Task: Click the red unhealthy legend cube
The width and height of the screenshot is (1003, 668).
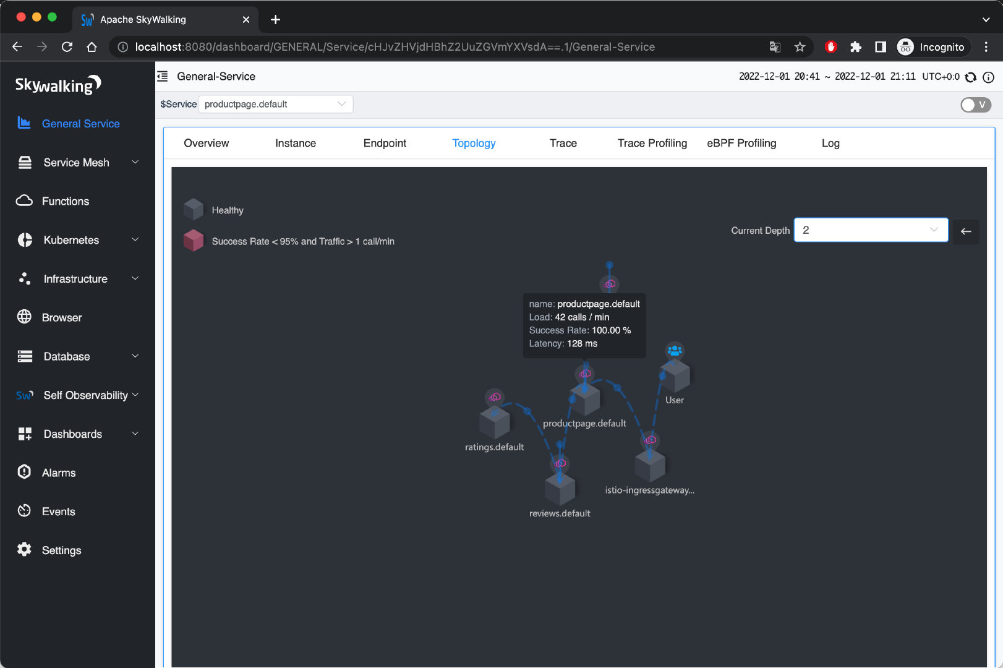Action: 194,241
